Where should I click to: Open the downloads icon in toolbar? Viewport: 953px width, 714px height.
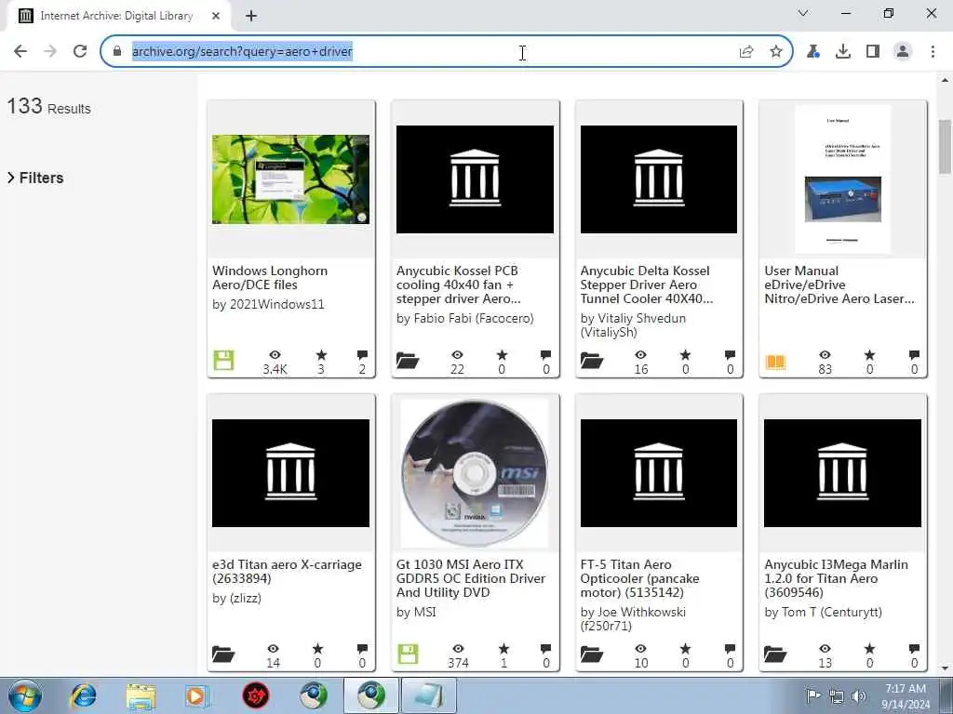click(x=843, y=52)
